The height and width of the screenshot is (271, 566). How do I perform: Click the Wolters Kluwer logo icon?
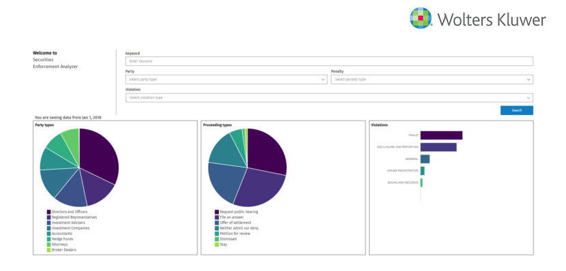421,18
